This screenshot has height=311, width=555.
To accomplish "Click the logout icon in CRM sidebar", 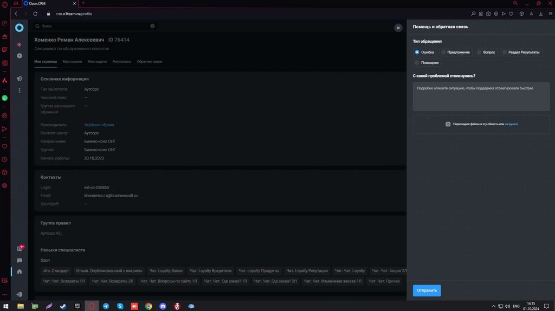I will [x=20, y=294].
